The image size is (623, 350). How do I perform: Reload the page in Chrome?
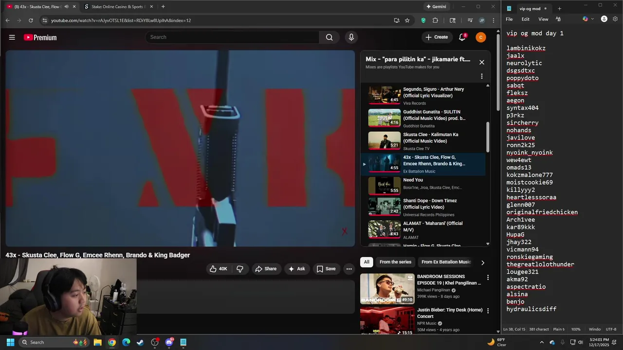tap(31, 20)
